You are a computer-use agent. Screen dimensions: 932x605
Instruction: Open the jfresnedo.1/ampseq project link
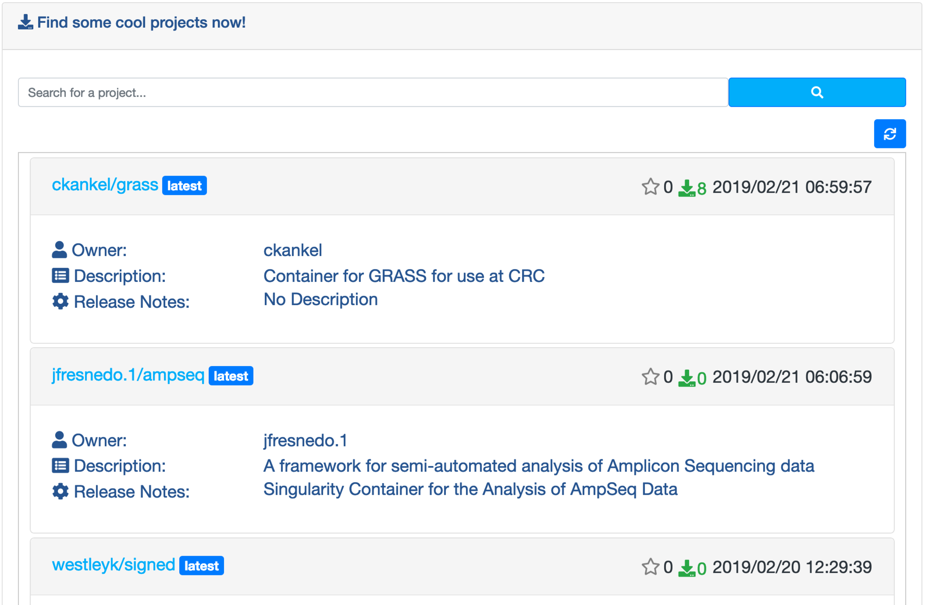click(x=128, y=375)
